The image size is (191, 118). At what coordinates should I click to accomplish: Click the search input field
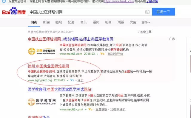(86, 12)
